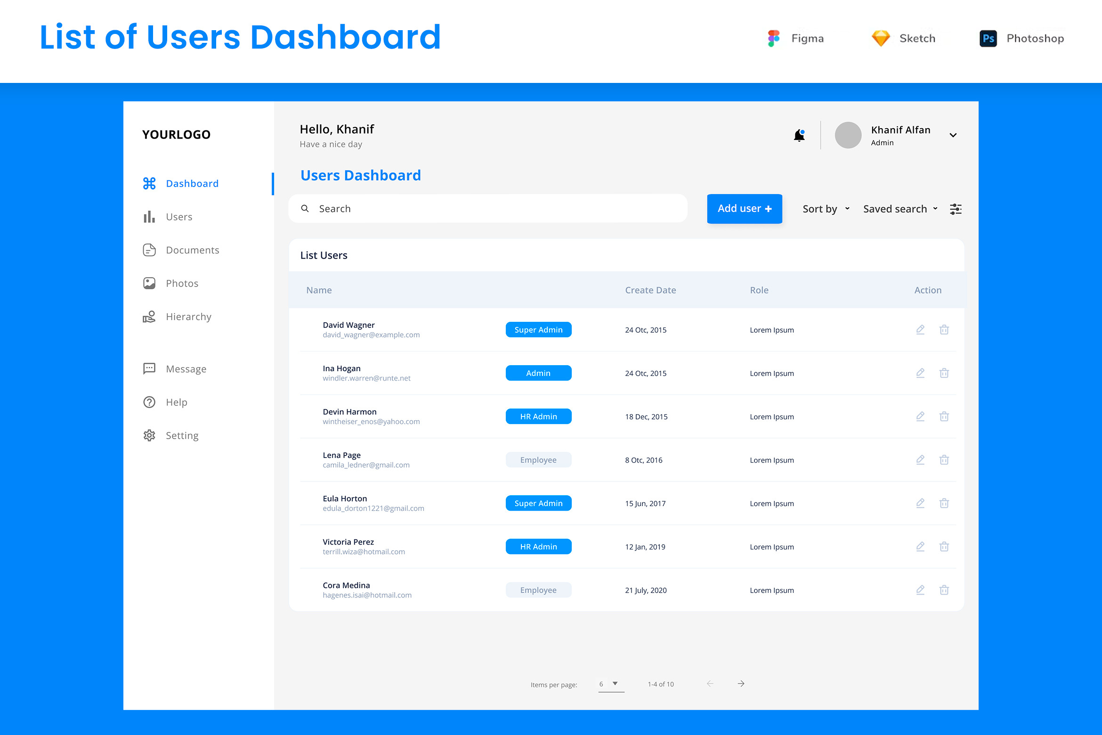Image resolution: width=1102 pixels, height=735 pixels.
Task: Change items per page dropdown
Action: tap(611, 684)
